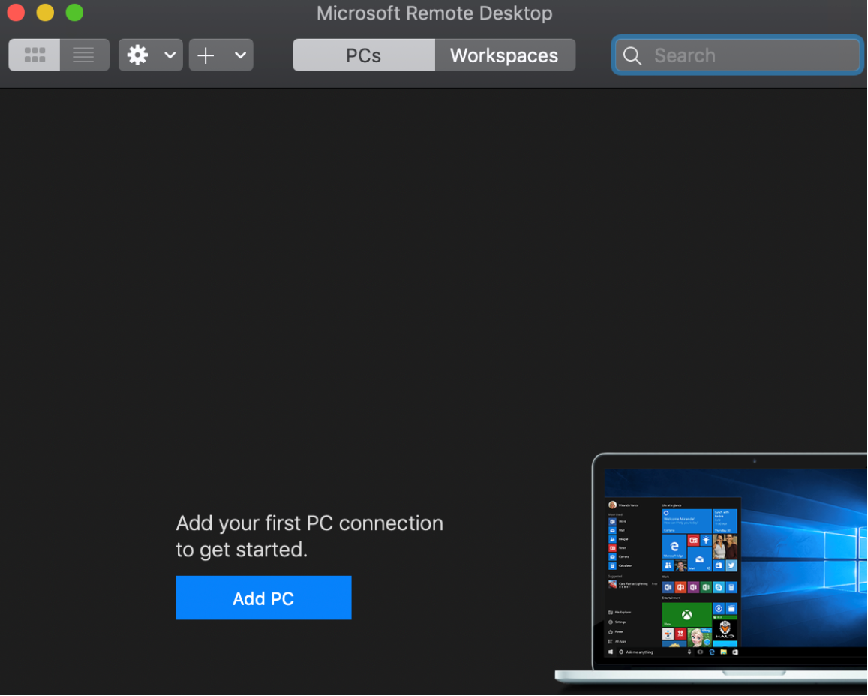Image resolution: width=868 pixels, height=696 pixels.
Task: Switch to grid thumbnail view
Action: click(35, 55)
